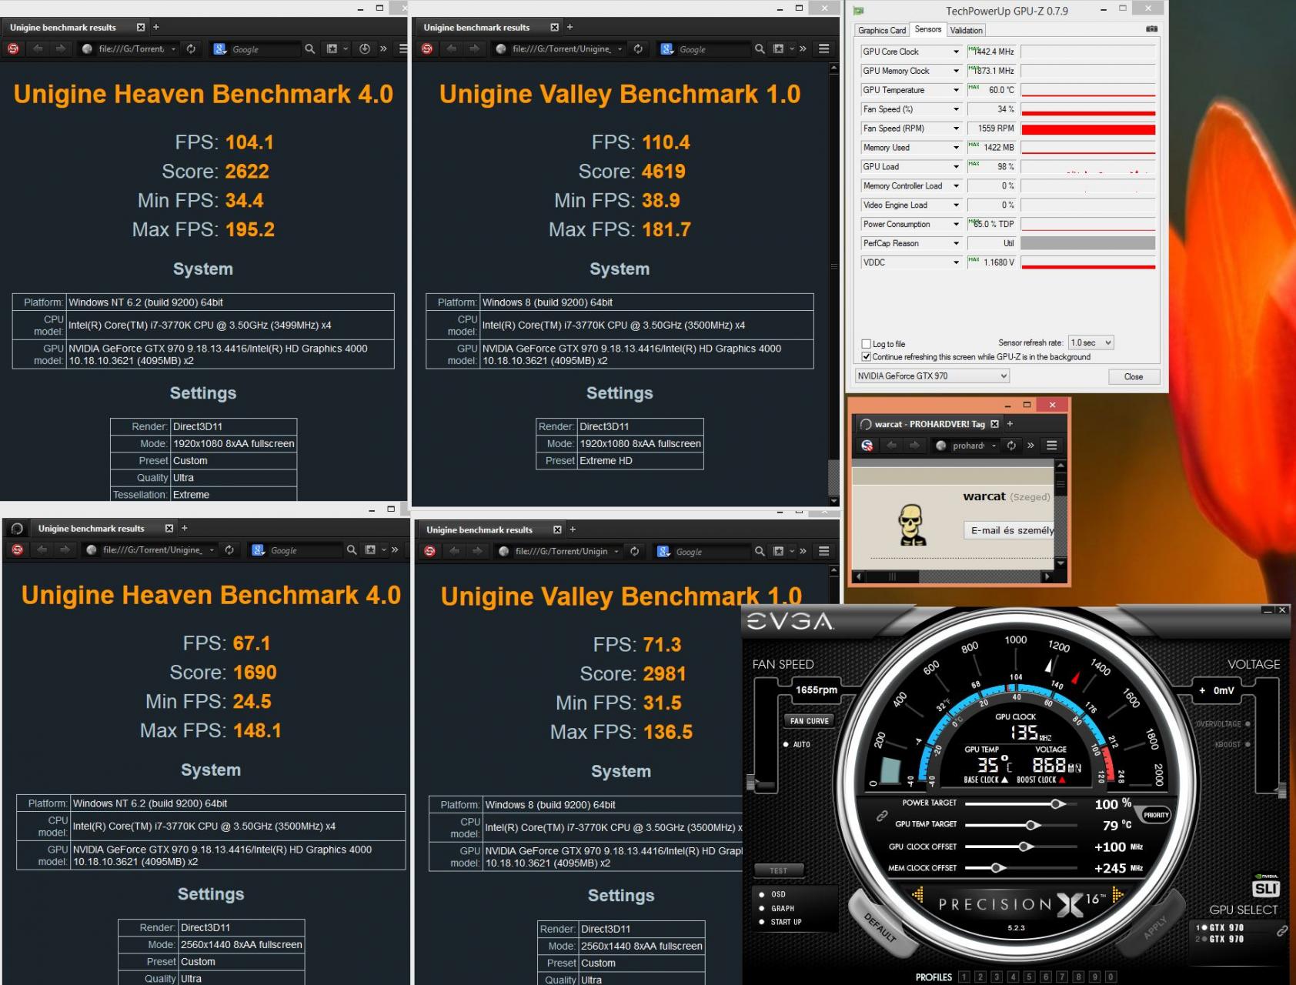Viewport: 1296px width, 985px height.
Task: Switch to Graphics Card tab in GPU-Z
Action: click(882, 30)
